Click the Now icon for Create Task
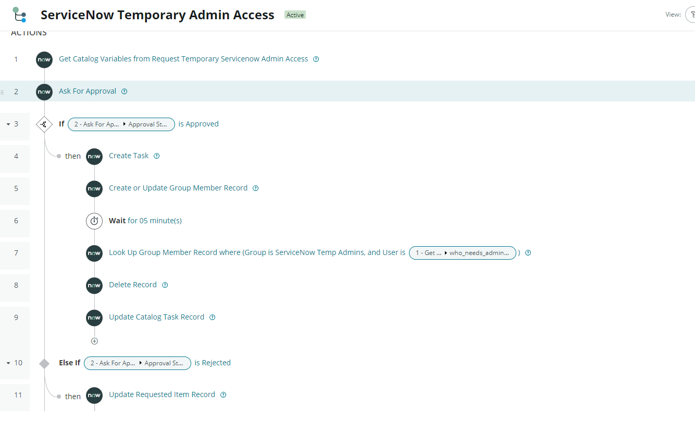695x421 pixels. coord(94,156)
